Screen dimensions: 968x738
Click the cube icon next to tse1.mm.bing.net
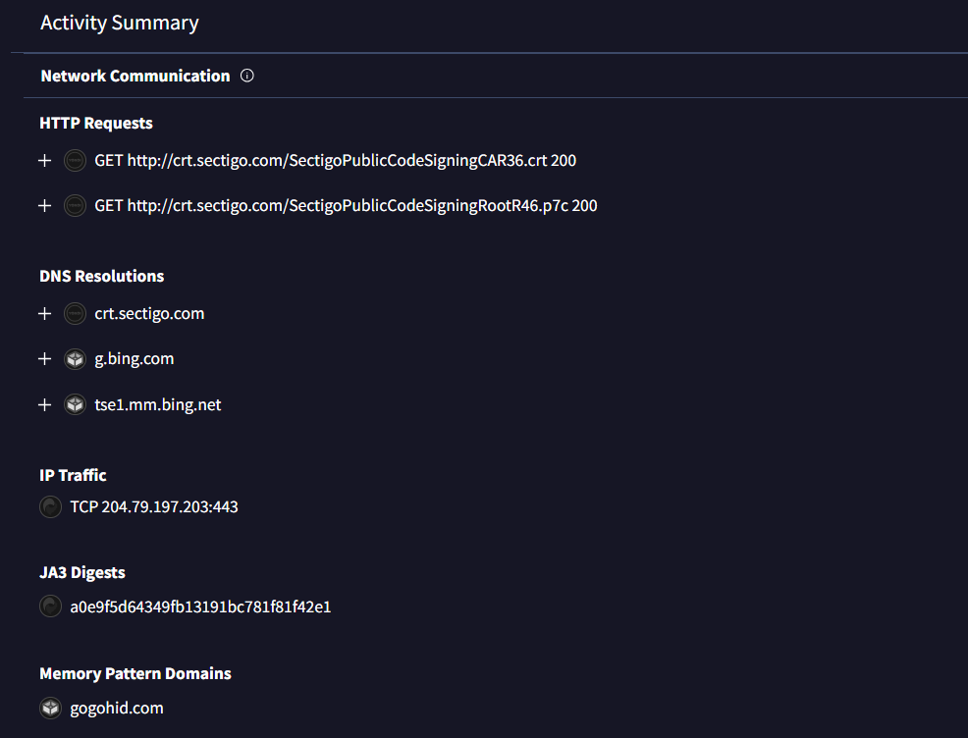coord(75,404)
